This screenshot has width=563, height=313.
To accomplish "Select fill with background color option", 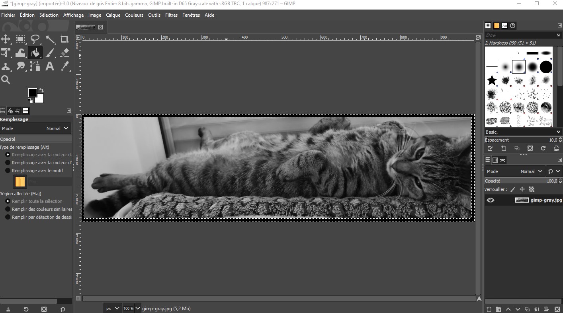I will [x=39, y=163].
